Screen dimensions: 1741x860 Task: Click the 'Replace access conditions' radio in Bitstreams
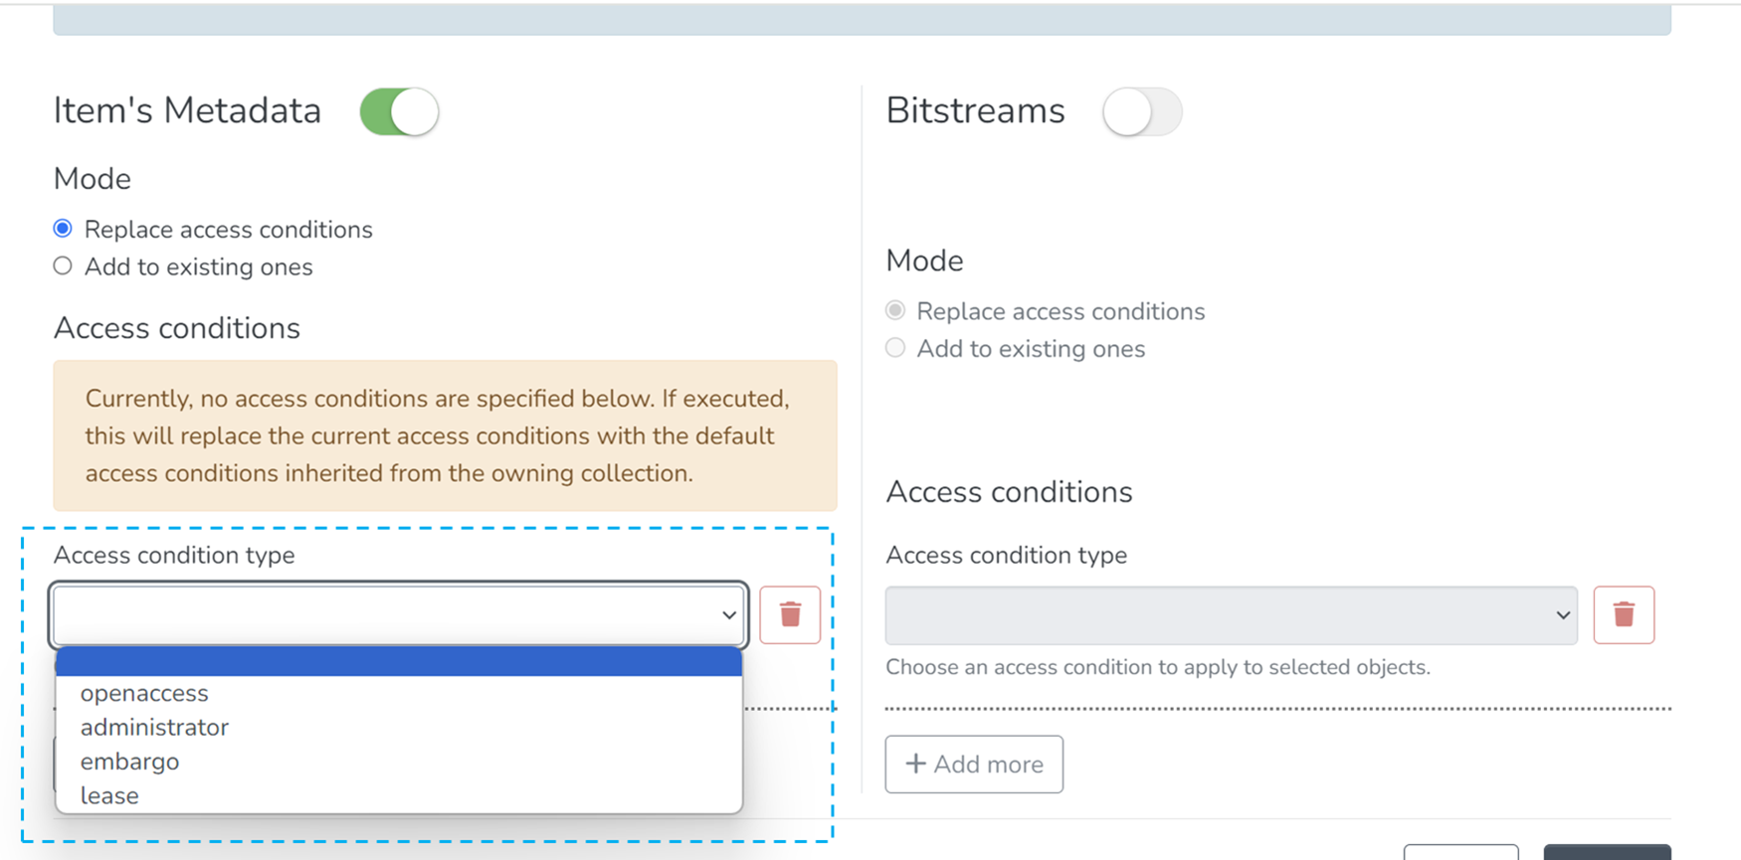click(894, 309)
